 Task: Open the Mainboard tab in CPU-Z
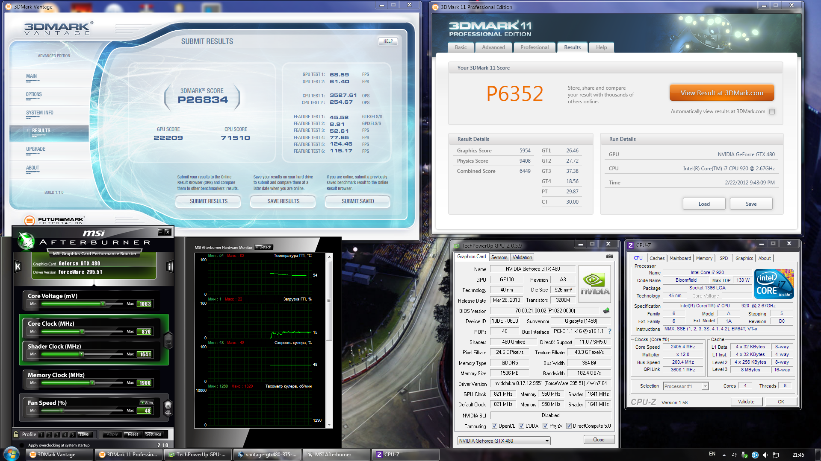680,258
